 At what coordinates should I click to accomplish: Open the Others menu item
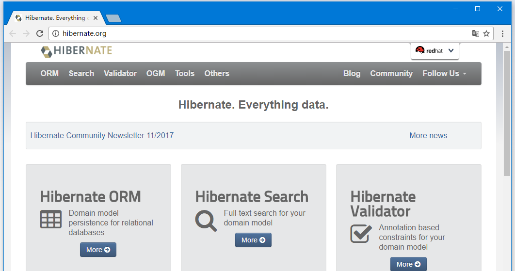tap(217, 74)
